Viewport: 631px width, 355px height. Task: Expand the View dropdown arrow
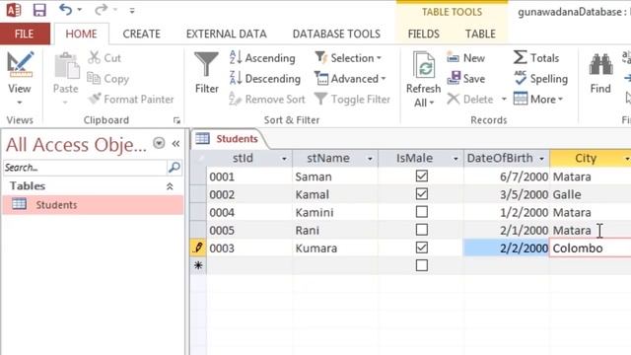pos(20,103)
